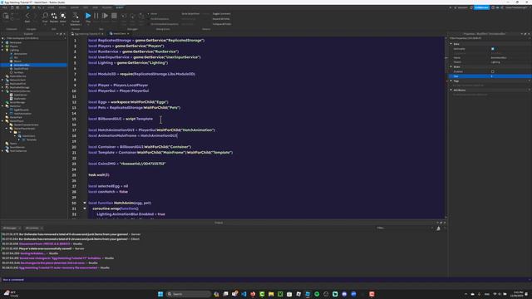Click the clear output icon in Output panel
The width and height of the screenshot is (532, 299).
click(438, 228)
